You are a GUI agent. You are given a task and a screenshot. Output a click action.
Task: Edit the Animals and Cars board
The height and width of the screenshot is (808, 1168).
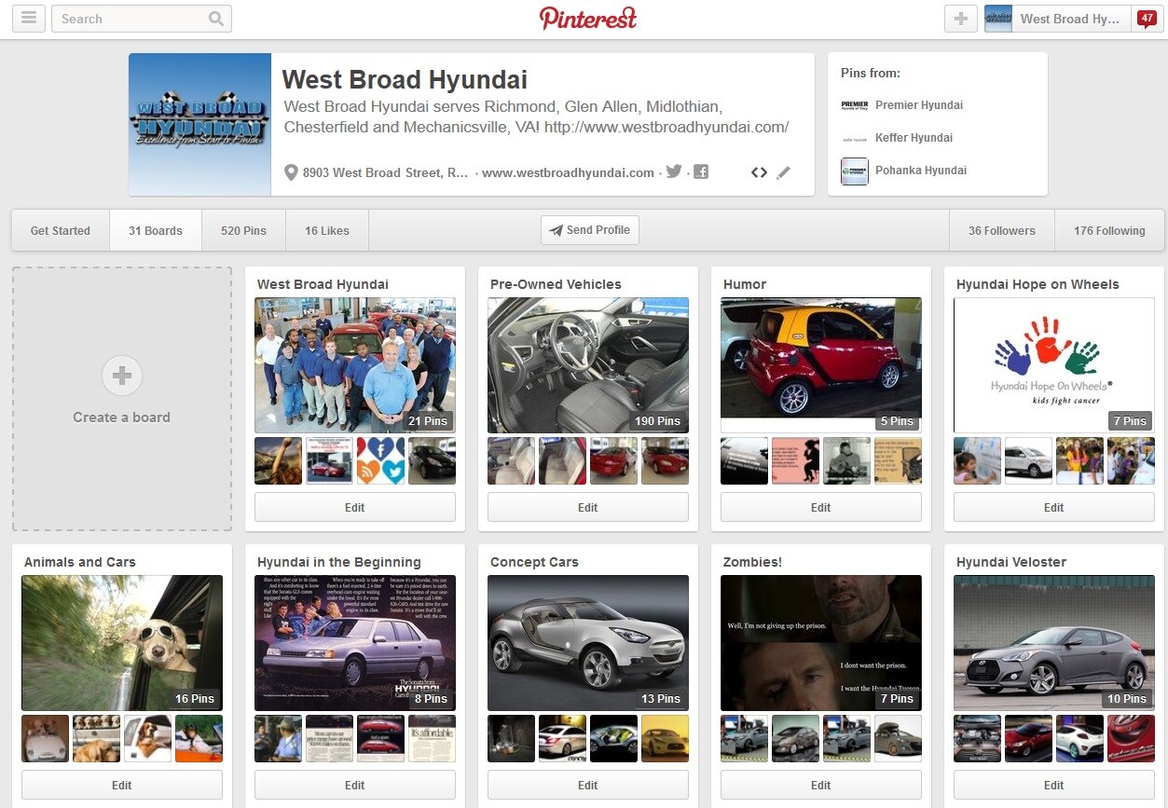tap(122, 786)
